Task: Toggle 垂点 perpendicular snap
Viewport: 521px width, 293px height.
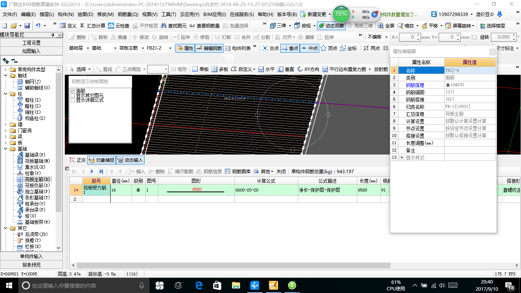Action: coord(290,48)
